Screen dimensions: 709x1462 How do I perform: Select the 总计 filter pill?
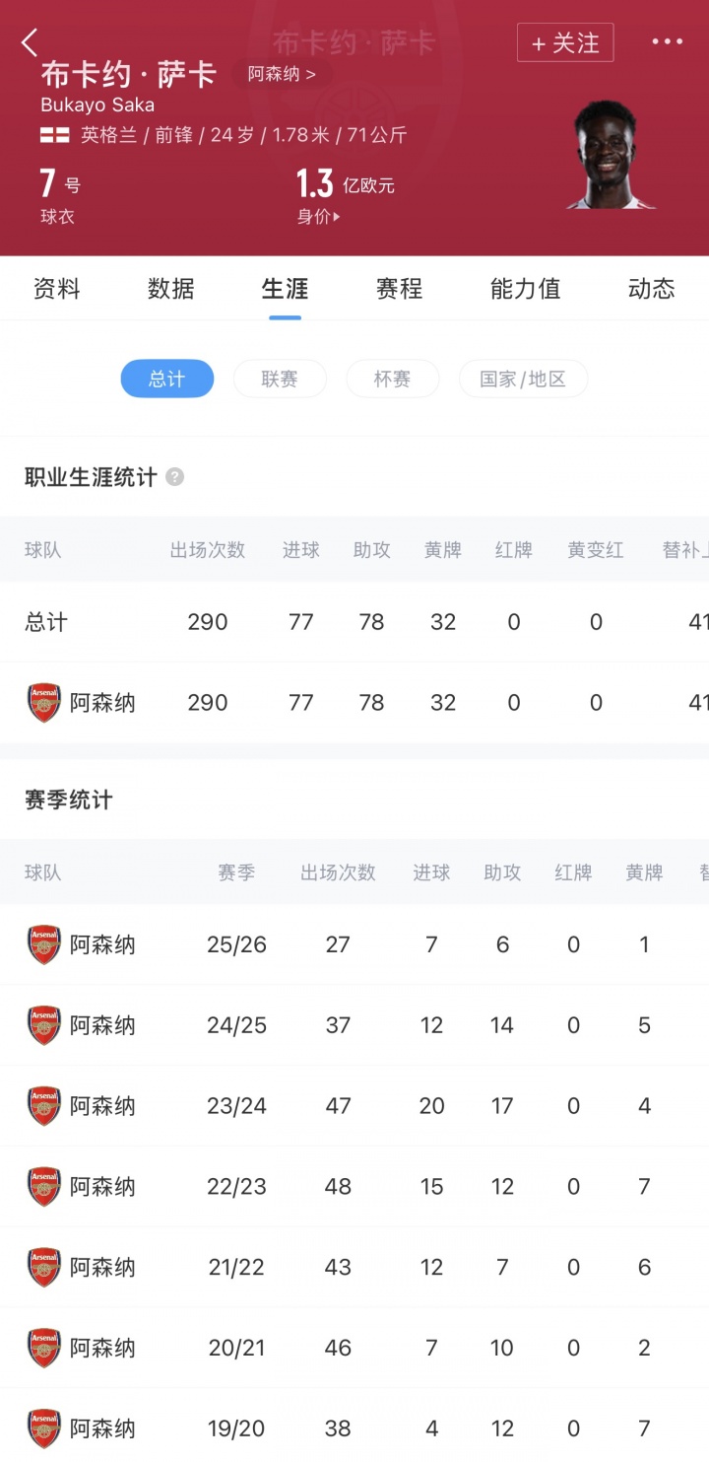point(166,379)
